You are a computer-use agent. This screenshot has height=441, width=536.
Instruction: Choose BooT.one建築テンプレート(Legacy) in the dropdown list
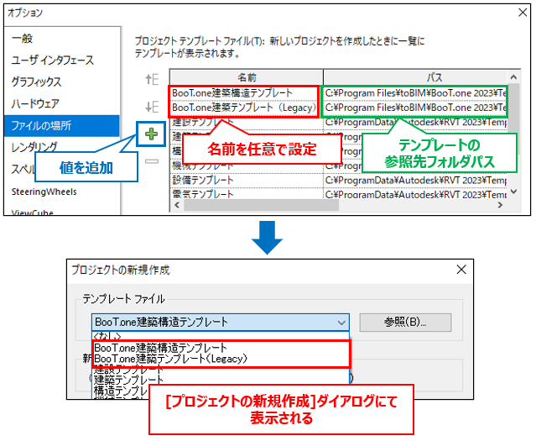pos(221,359)
